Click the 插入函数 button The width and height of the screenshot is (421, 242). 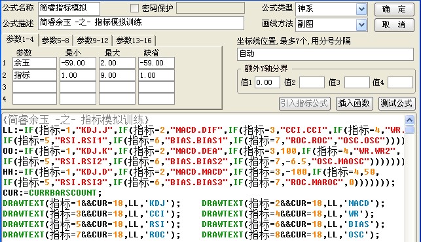[x=354, y=103]
